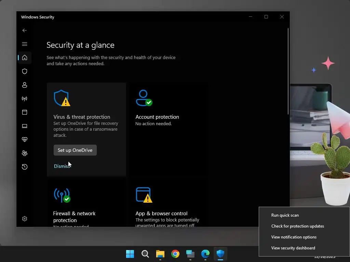The image size is (350, 262).
Task: Open Device security laptop sidebar icon
Action: [25, 126]
